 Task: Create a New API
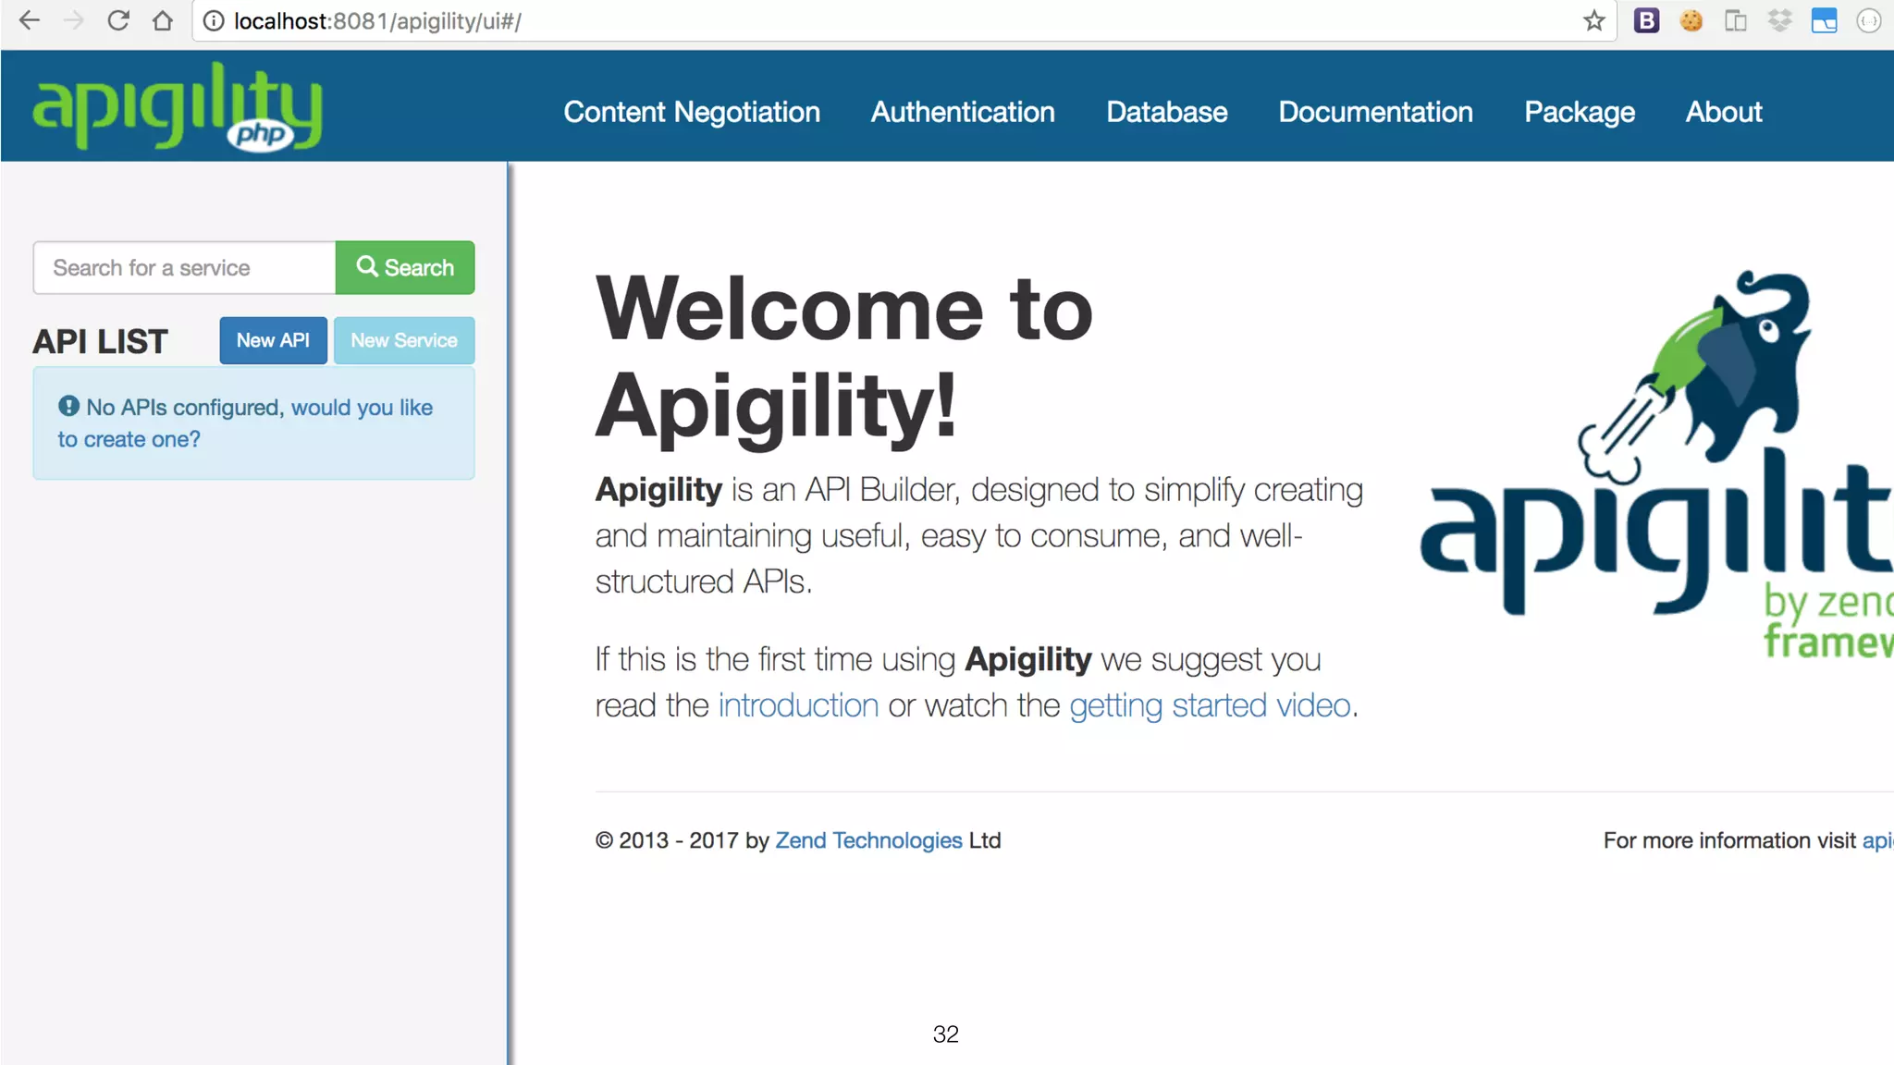(273, 340)
